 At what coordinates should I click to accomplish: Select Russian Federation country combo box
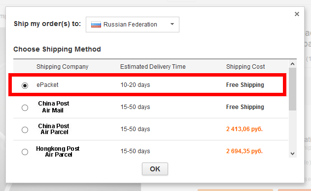pos(133,25)
